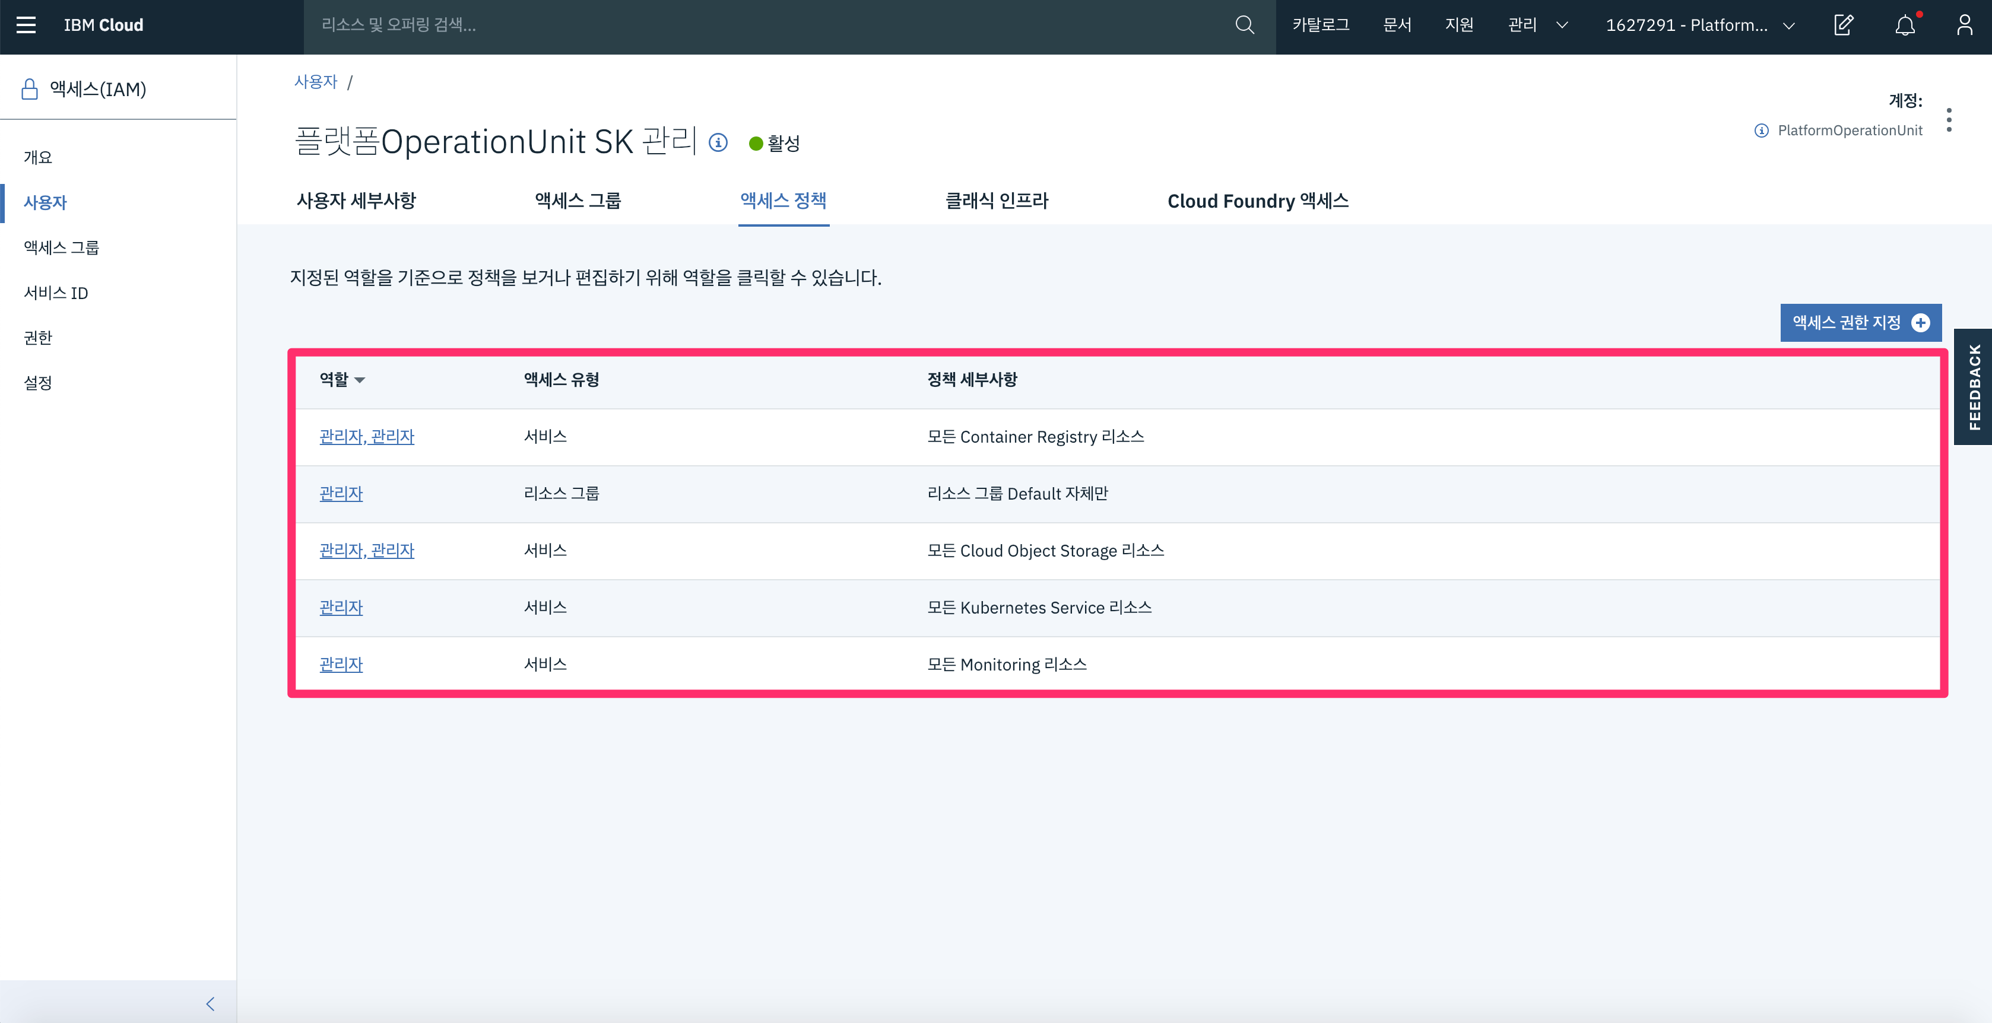
Task: Open the hamburger navigation menu
Action: pos(26,25)
